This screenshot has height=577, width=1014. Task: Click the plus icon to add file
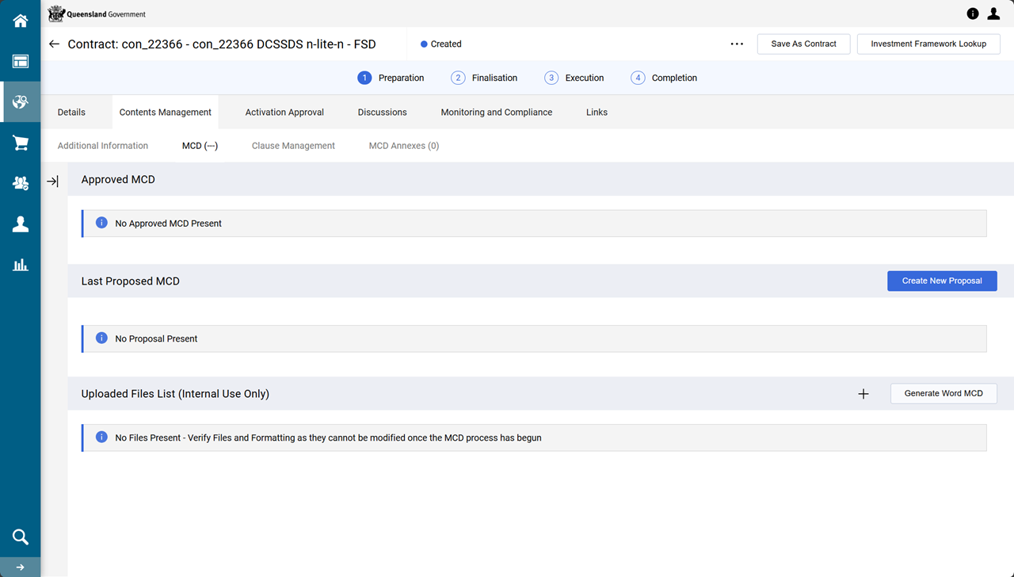[x=863, y=394]
